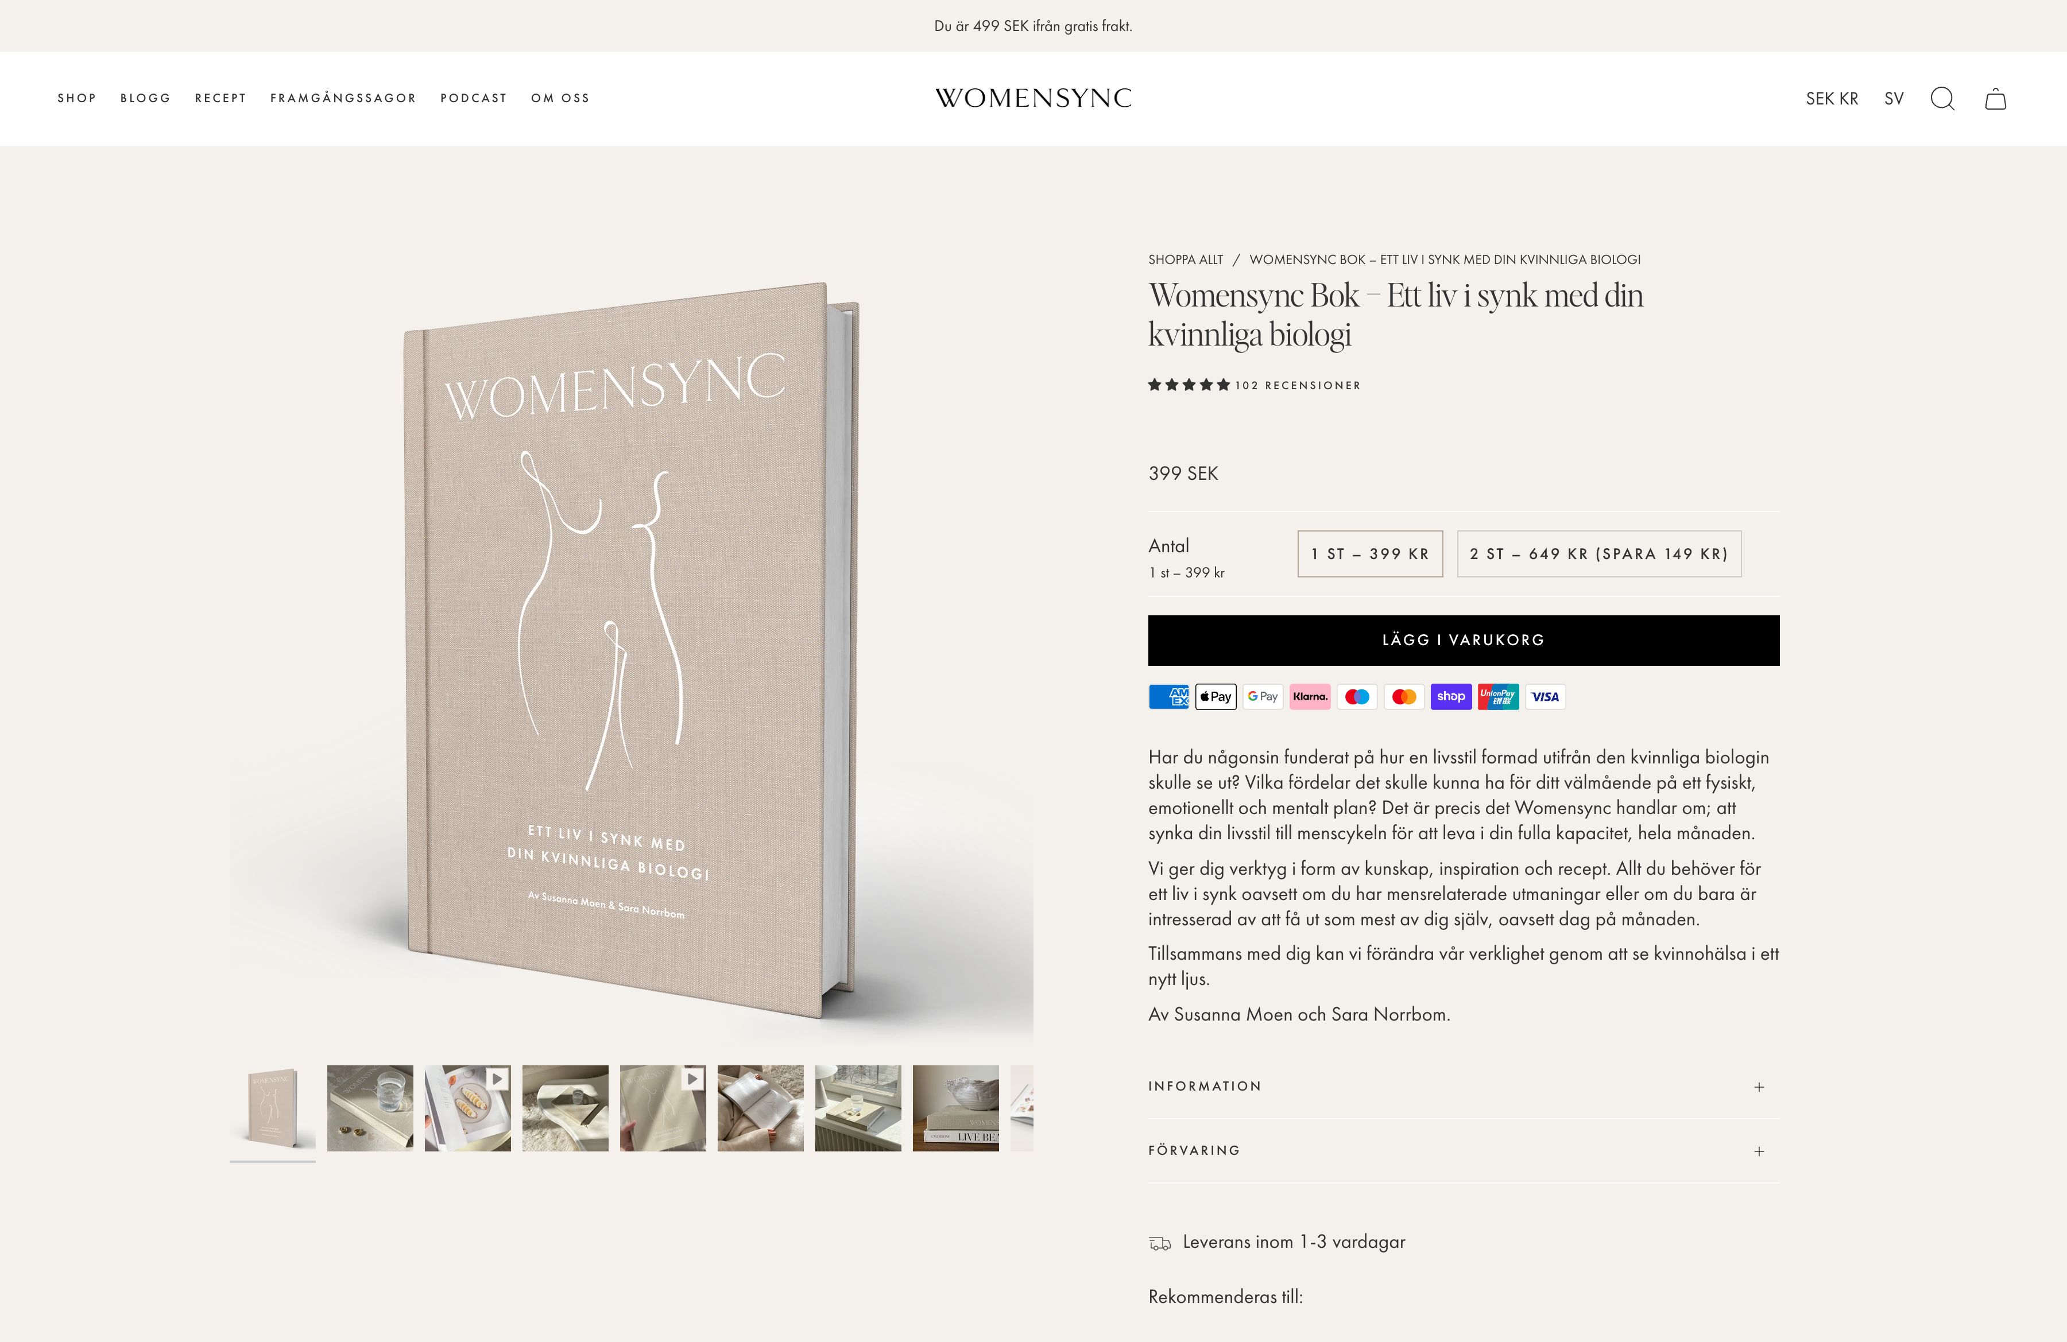Click the Klarna payment icon
Screen dimensions: 2067x1342
pos(1310,696)
